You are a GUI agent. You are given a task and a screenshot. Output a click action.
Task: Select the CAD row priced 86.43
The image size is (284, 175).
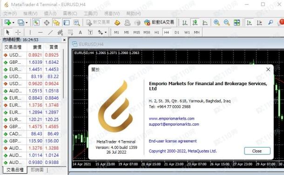point(32,134)
